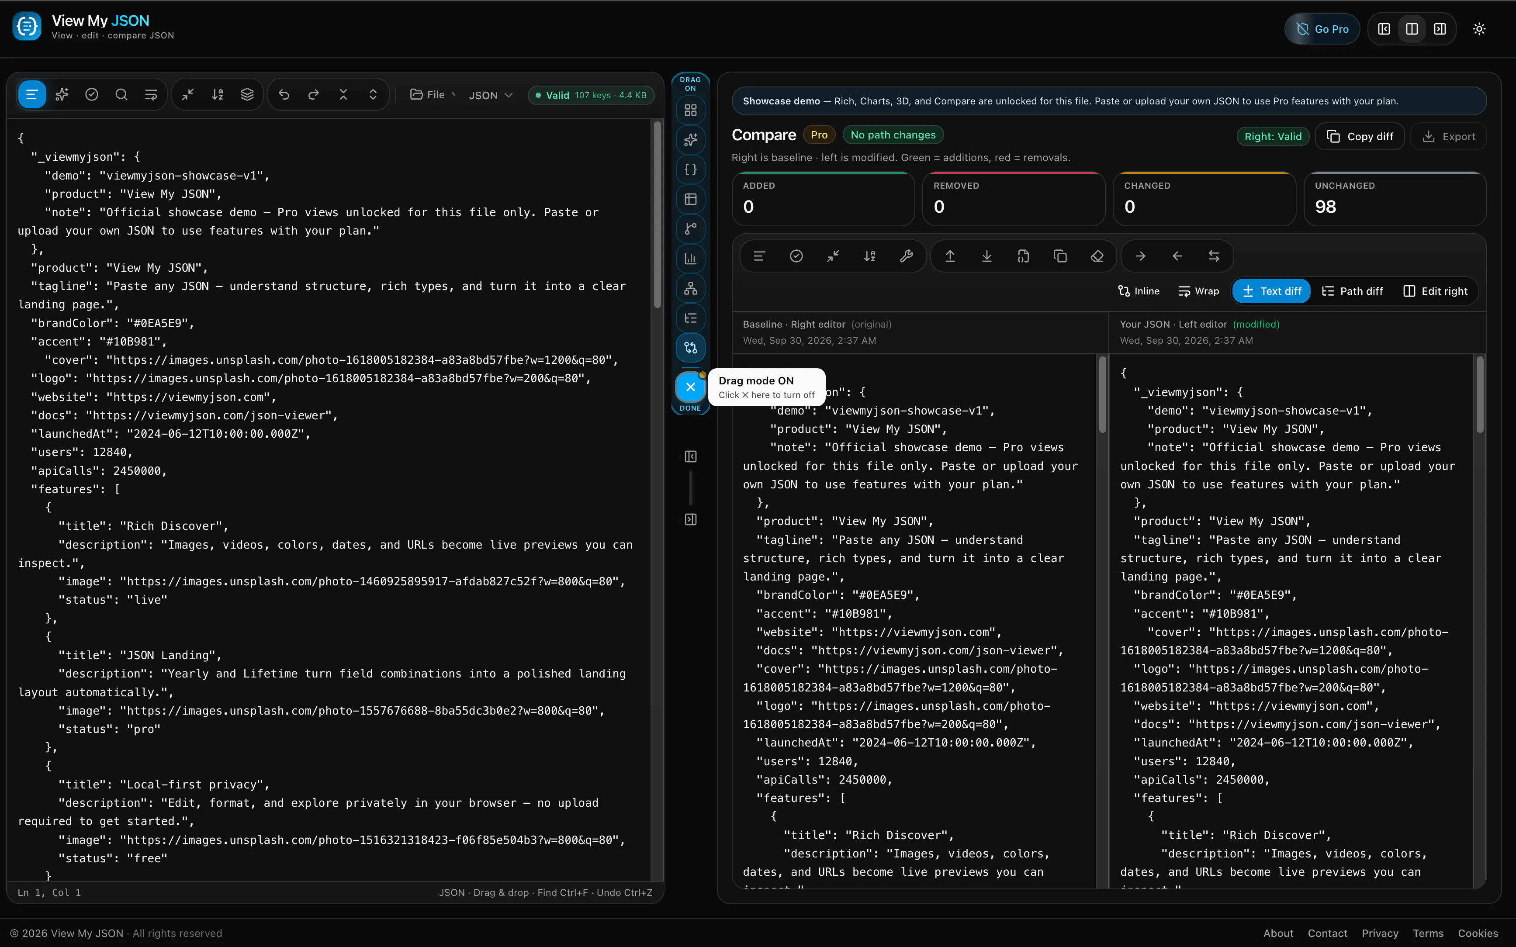Image resolution: width=1516 pixels, height=947 pixels.
Task: Click the undo arrow in the left editor
Action: point(284,95)
